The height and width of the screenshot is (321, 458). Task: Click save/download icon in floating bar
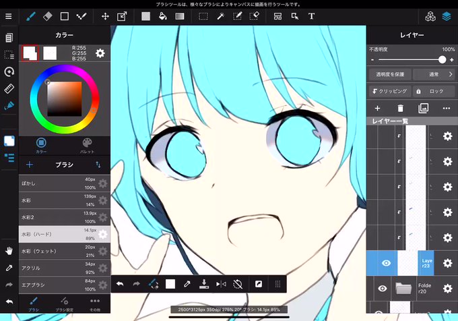coord(204,284)
